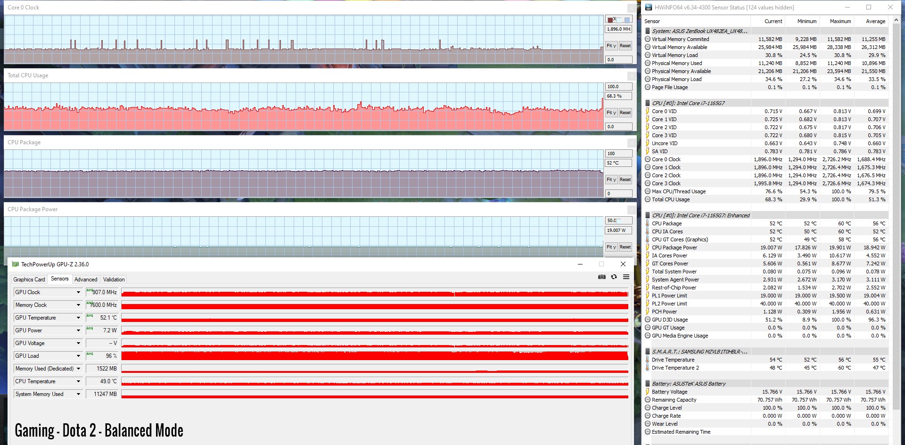Click the lightning icon beside Battery Voltage

pyautogui.click(x=648, y=392)
